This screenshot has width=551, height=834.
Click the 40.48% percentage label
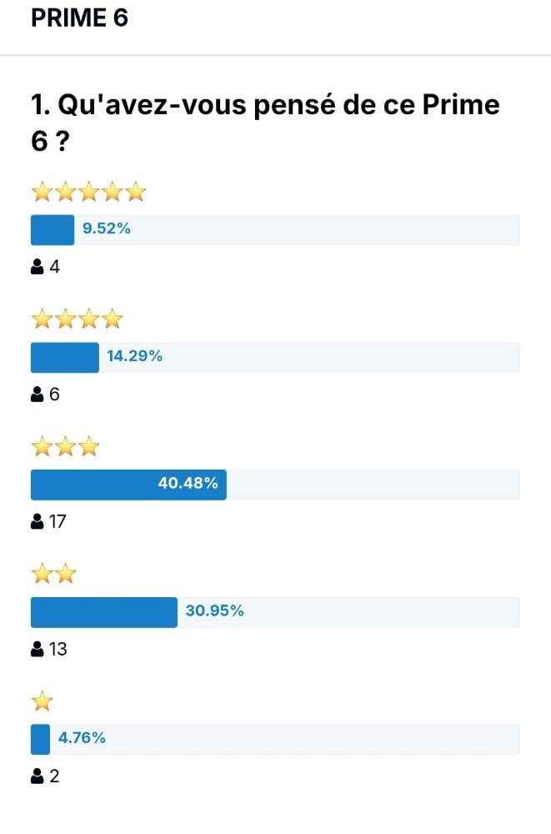188,483
